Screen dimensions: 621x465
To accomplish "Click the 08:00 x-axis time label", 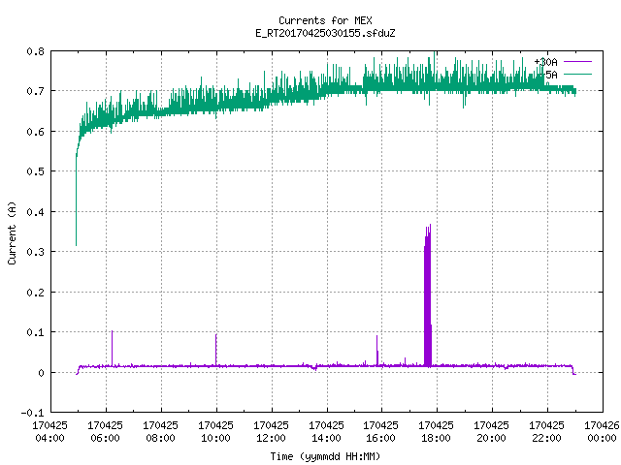I will tap(160, 438).
